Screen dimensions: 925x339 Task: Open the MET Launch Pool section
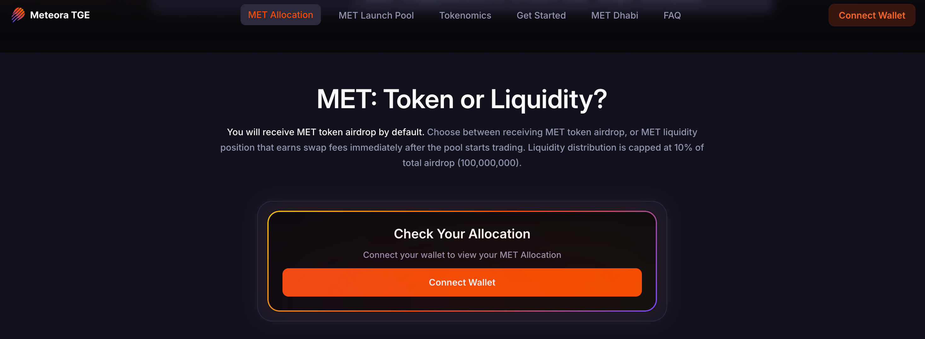tap(376, 15)
